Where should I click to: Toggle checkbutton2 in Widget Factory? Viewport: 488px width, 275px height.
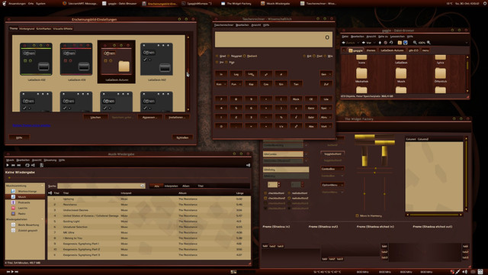click(274, 199)
